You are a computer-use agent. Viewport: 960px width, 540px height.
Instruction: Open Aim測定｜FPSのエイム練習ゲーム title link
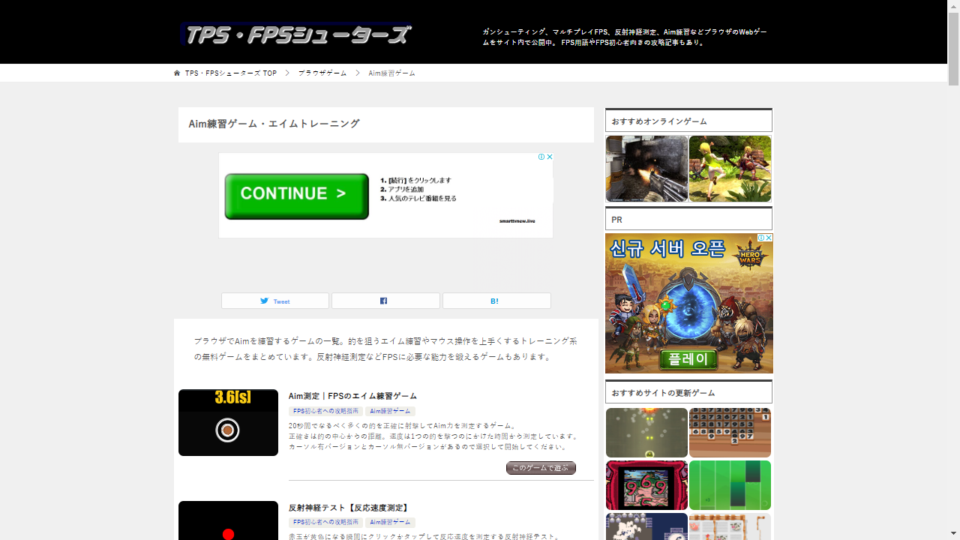(352, 396)
